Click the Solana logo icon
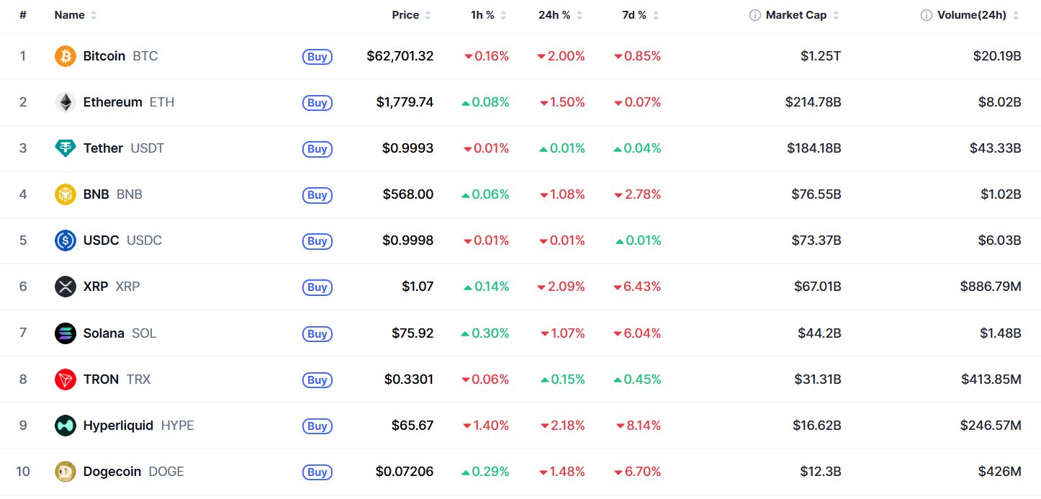Viewport: 1041px width, 499px height. pyautogui.click(x=66, y=333)
